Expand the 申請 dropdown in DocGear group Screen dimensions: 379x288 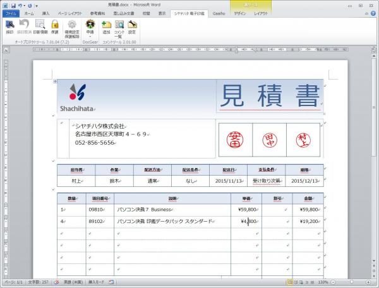tap(90, 36)
